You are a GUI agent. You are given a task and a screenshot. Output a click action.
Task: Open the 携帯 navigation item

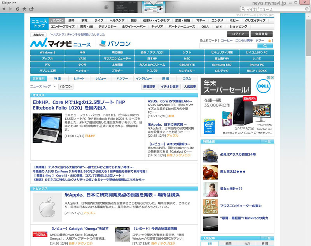coord(72,21)
